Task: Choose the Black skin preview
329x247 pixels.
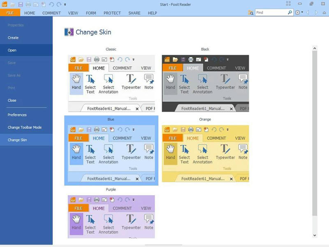Action: click(205, 84)
